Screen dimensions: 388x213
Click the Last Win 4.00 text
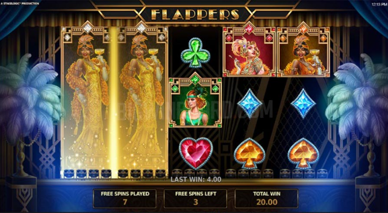coord(195,180)
